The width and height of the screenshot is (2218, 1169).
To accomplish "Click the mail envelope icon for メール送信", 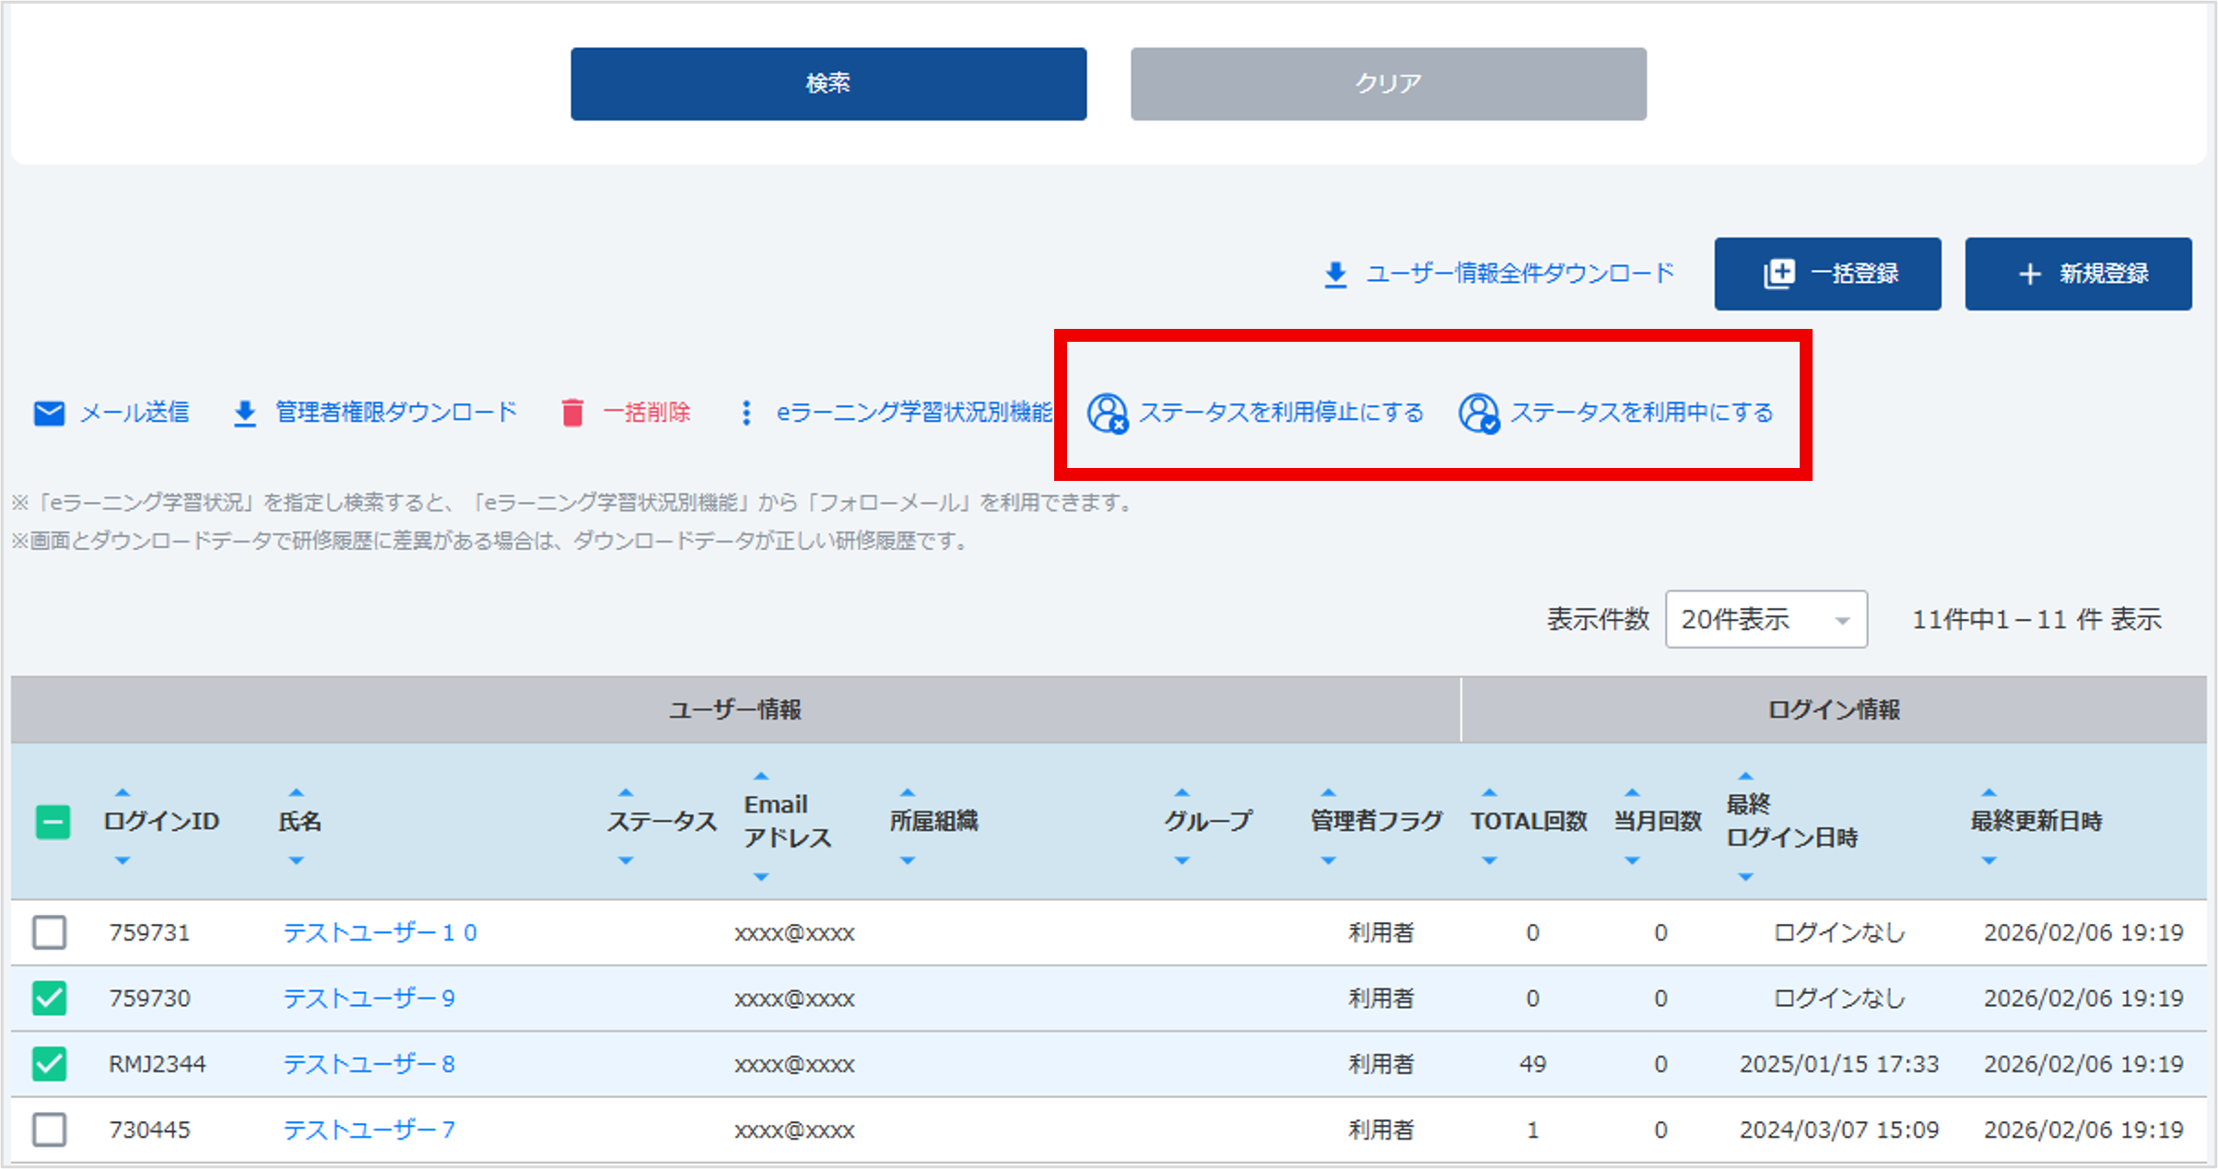I will [49, 413].
